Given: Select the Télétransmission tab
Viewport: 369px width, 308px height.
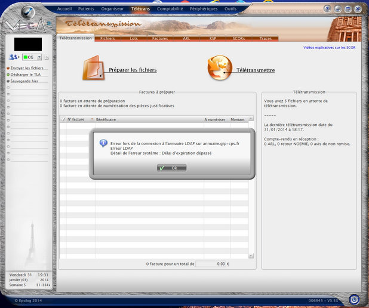Looking at the screenshot, I should click(76, 38).
